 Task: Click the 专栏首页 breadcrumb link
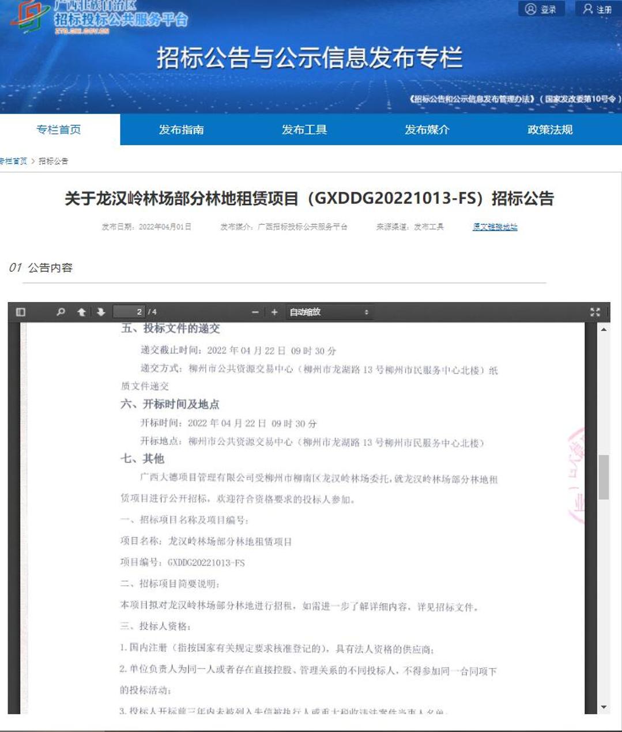pyautogui.click(x=13, y=161)
